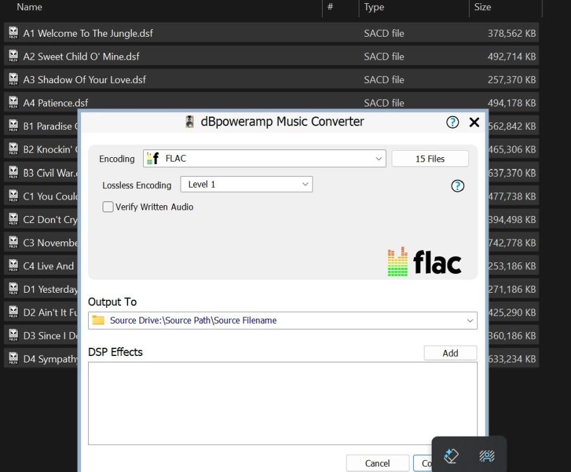Enable Verify Written Audio checkbox
Viewport: 571px width, 472px height.
coord(108,207)
